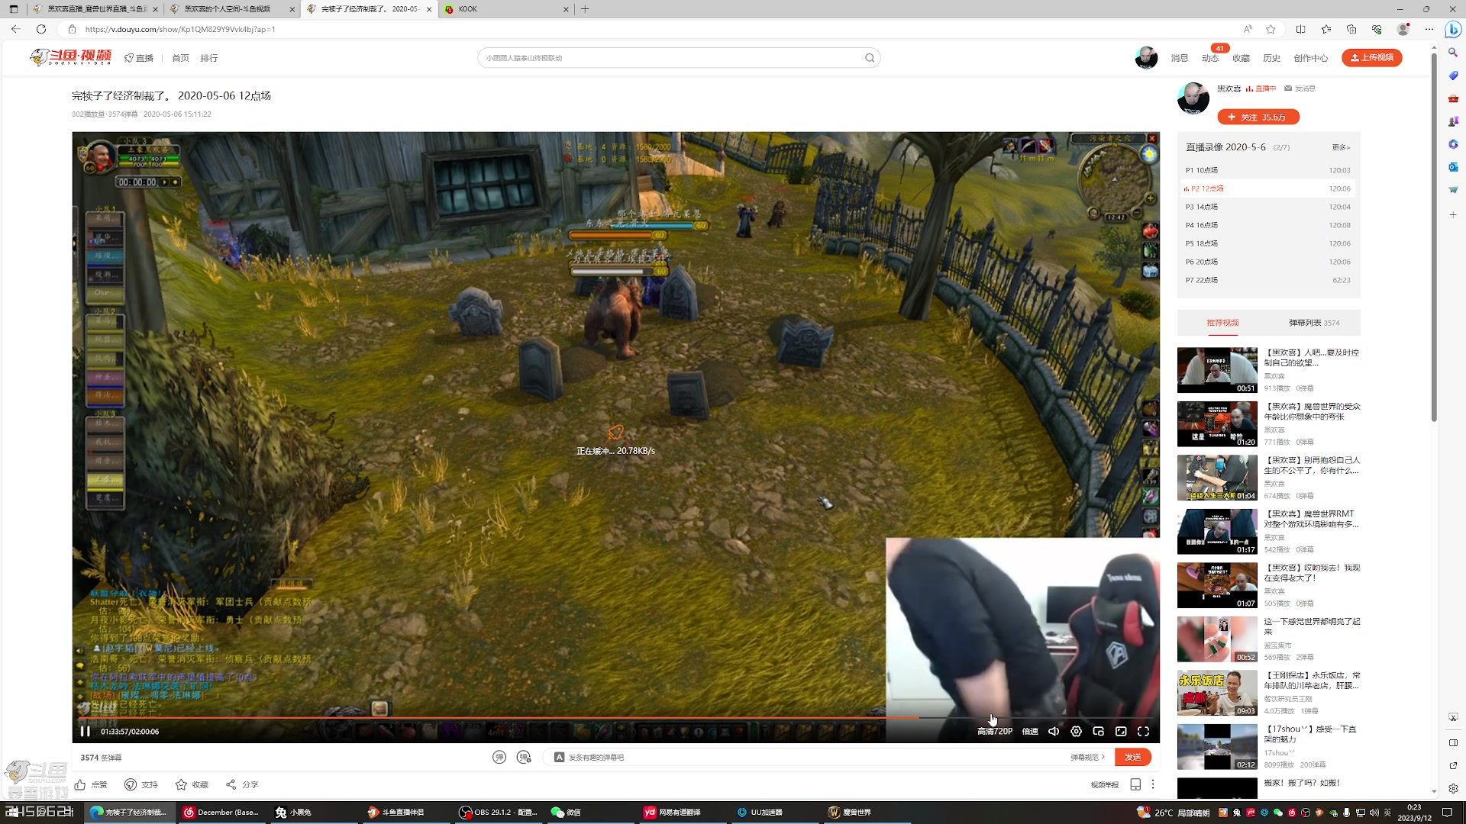Viewport: 1466px width, 824px height.
Task: Open recommended video thumbnail lasting 00:51
Action: coord(1217,370)
